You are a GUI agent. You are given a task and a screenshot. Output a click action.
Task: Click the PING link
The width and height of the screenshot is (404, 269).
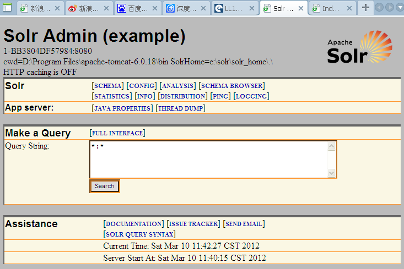(x=220, y=96)
